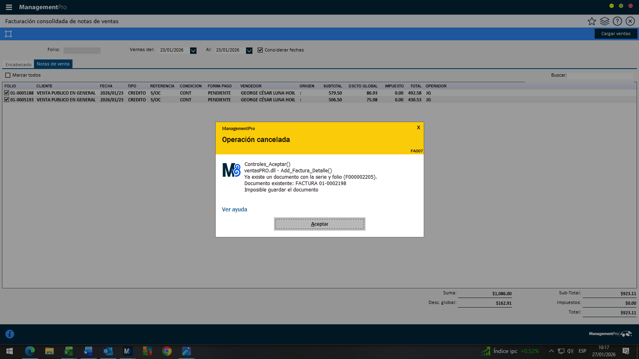Viewport: 639px width, 359px height.
Task: Expand the system tray hidden icons
Action: [551, 351]
